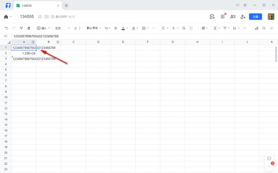Click the clear format eraser icon
The height and width of the screenshot is (173, 278).
pyautogui.click(x=29, y=28)
